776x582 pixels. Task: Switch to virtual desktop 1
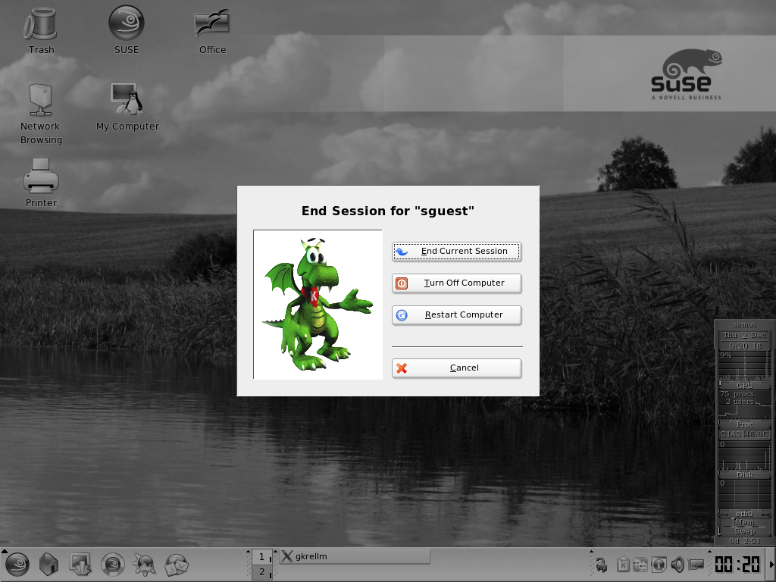click(261, 557)
